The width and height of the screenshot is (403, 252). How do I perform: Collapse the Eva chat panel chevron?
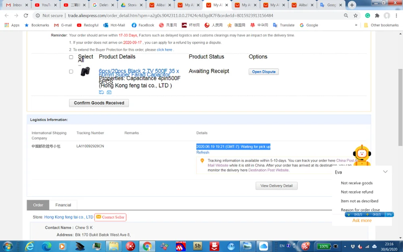click(x=385, y=172)
